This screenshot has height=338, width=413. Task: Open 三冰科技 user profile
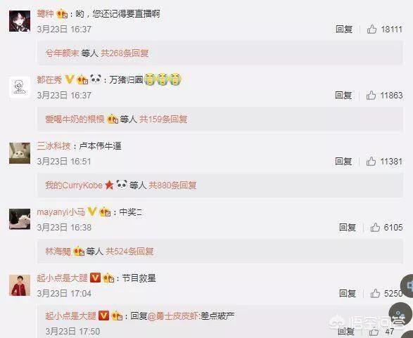53,145
